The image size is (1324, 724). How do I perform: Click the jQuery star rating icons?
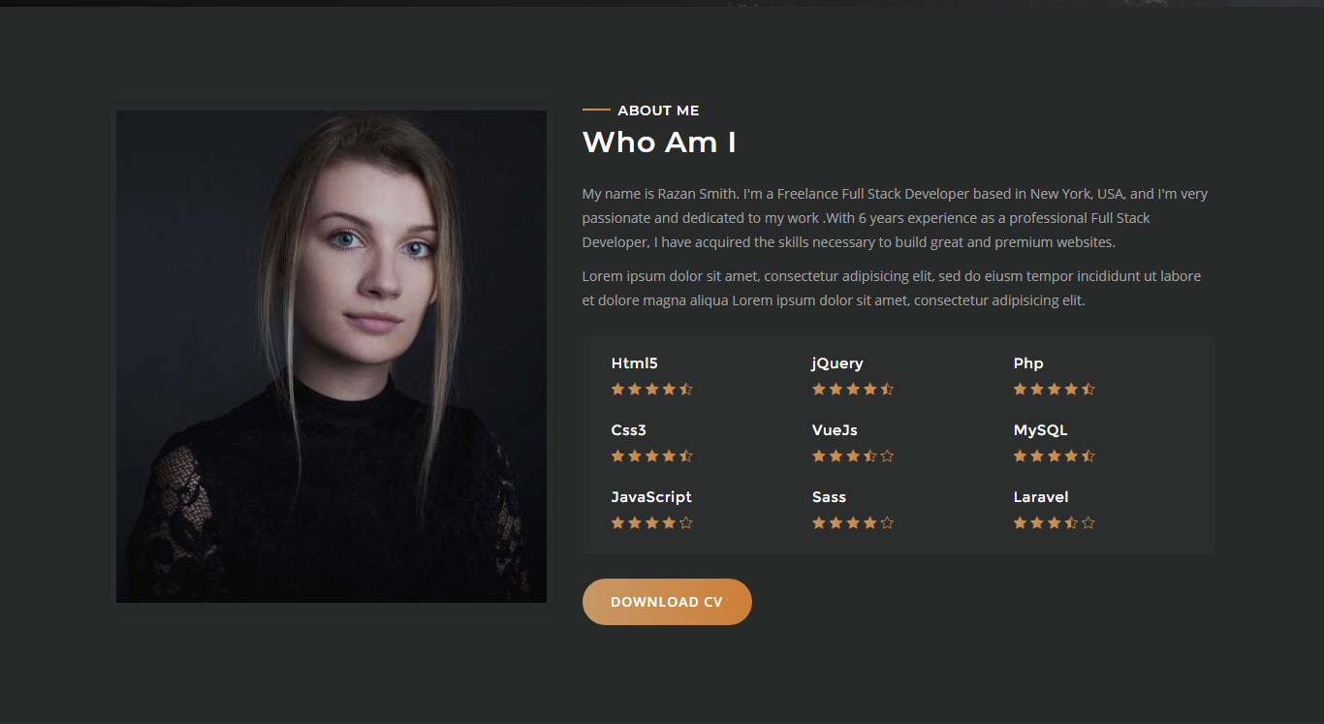coord(853,390)
